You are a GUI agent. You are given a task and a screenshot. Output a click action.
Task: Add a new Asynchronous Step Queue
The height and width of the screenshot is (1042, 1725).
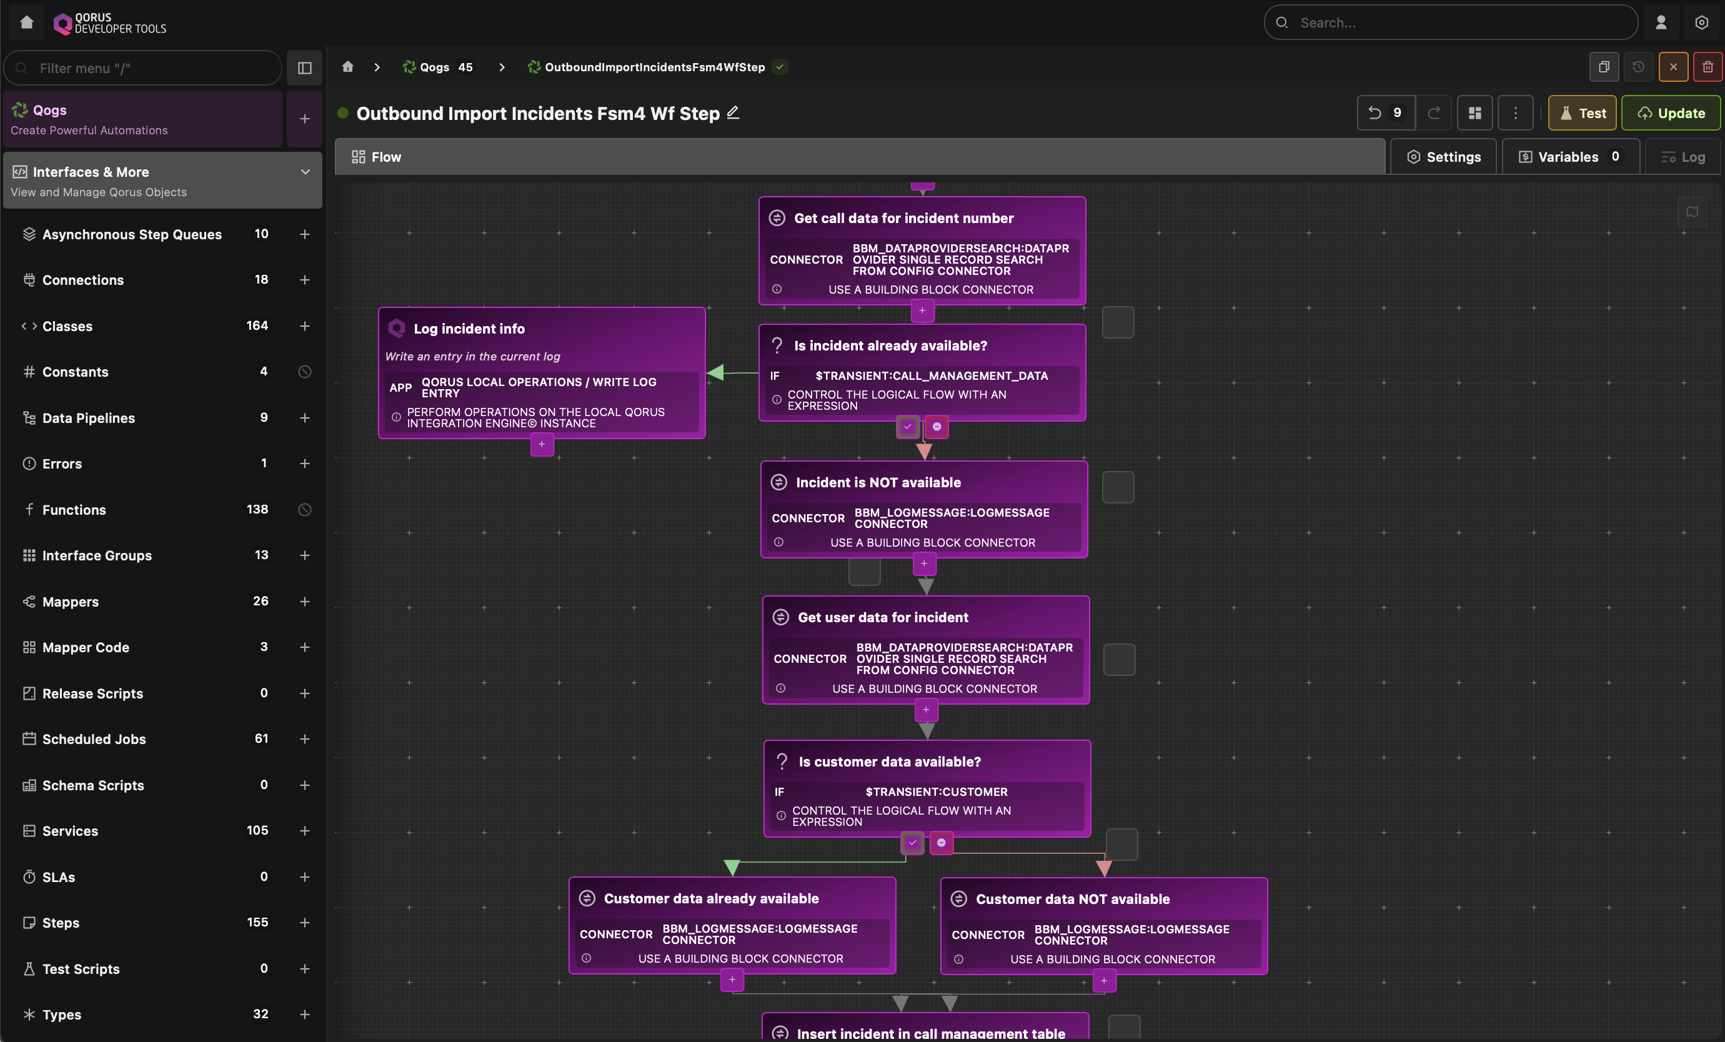point(304,234)
